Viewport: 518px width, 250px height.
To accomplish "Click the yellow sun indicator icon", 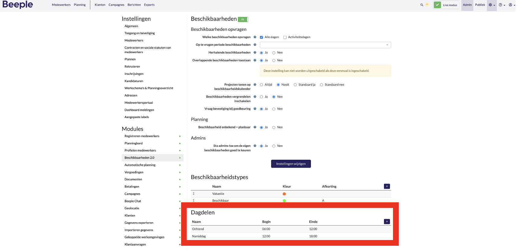I will [x=427, y=5].
